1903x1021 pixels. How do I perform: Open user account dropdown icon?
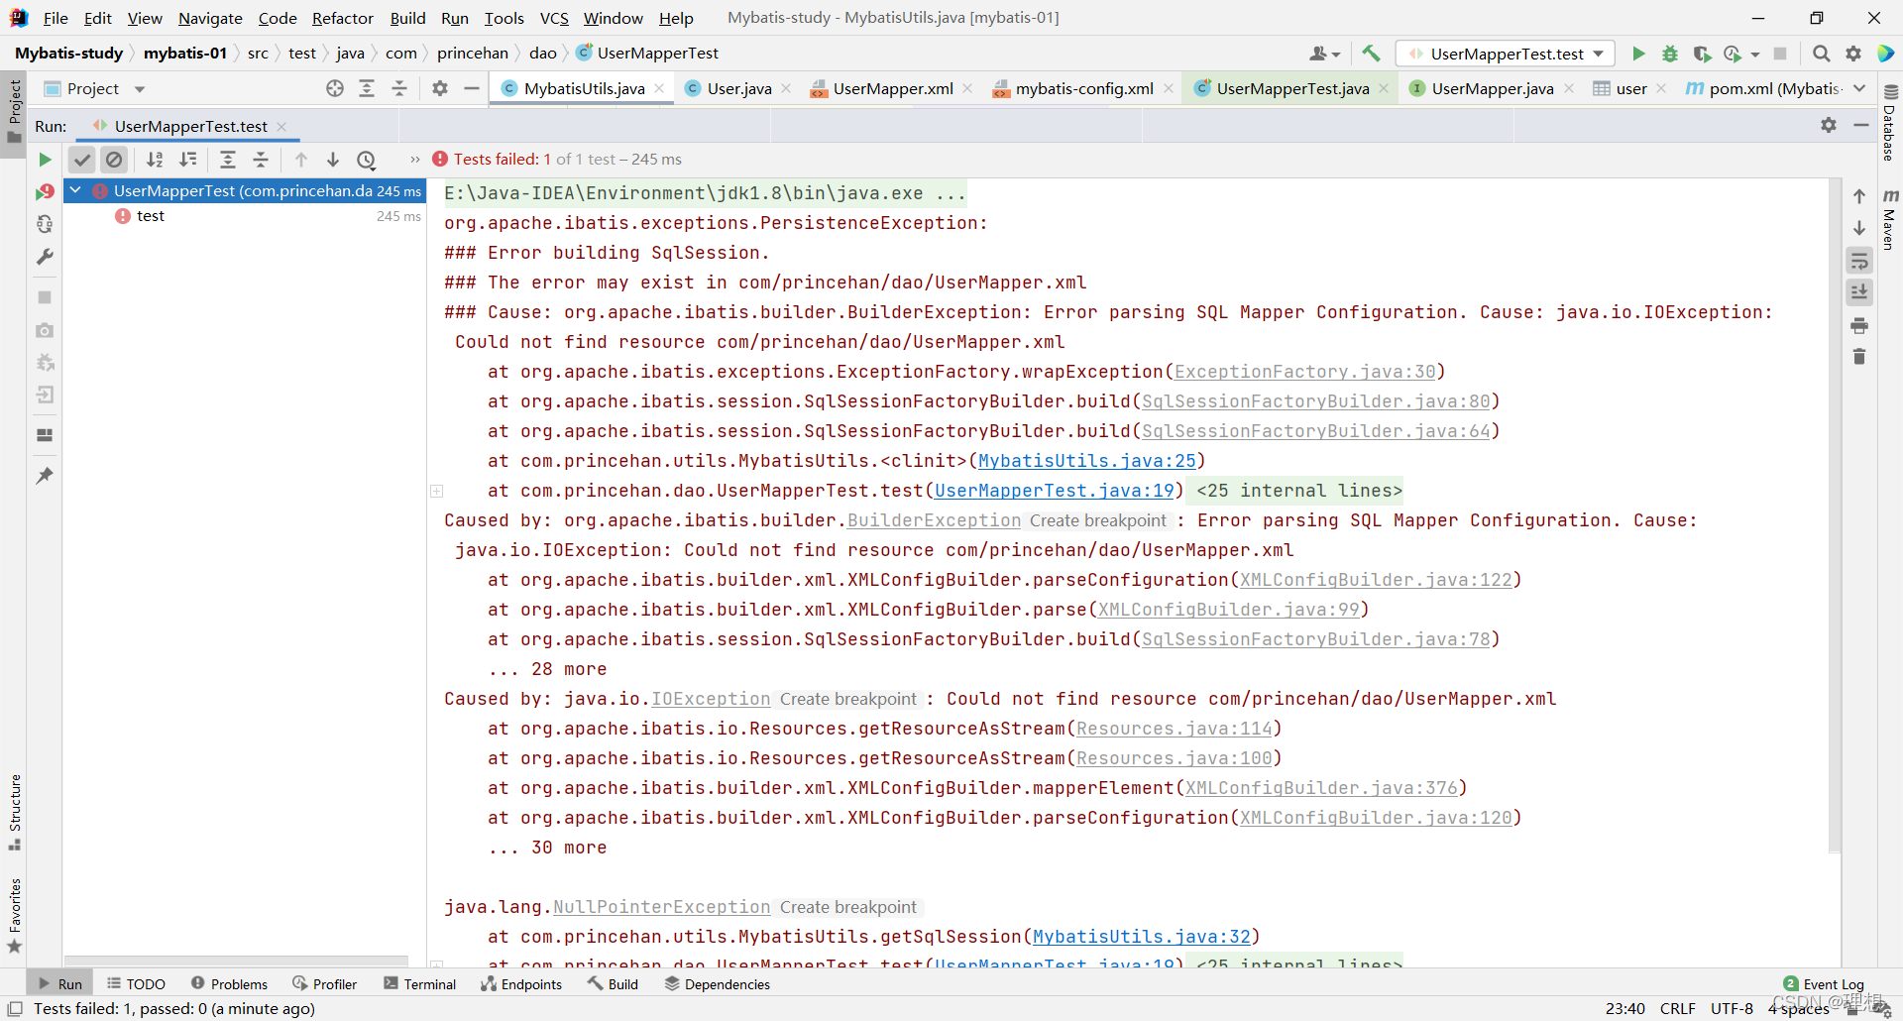[1324, 54]
